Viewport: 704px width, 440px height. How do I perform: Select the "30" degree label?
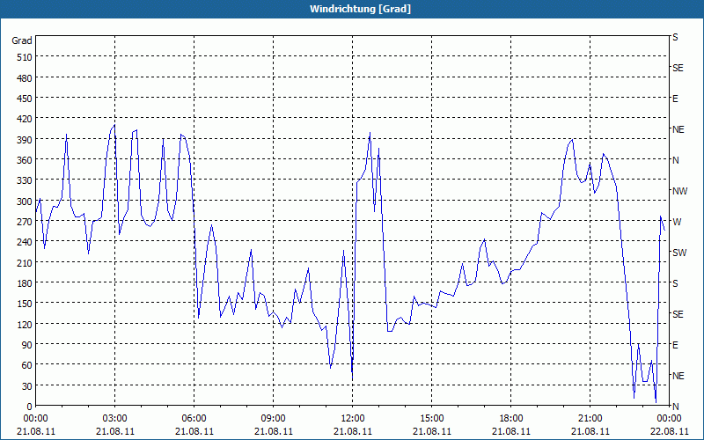[27, 386]
